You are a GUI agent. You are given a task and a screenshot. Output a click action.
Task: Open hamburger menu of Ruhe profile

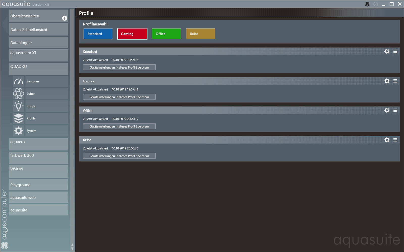(395, 140)
